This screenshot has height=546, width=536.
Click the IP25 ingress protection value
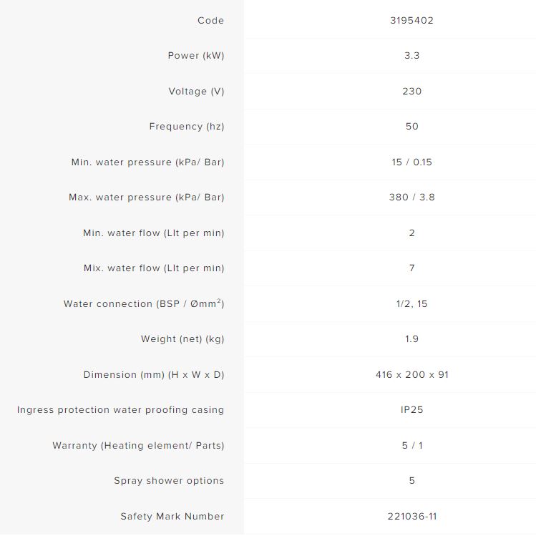click(411, 410)
